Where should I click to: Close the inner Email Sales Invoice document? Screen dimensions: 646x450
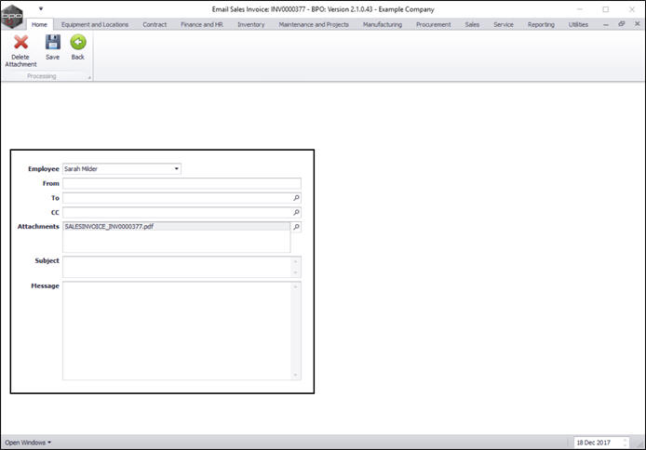[637, 24]
